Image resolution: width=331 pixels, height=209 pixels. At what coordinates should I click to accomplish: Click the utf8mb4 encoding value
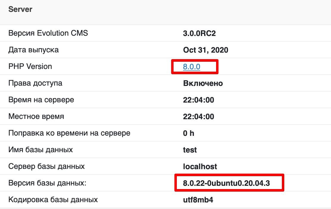[198, 200]
